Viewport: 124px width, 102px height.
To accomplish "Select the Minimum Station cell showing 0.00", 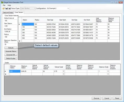I will (x=15, y=71).
